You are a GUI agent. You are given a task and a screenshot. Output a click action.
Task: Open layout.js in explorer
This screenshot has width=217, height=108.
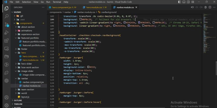point(29,97)
